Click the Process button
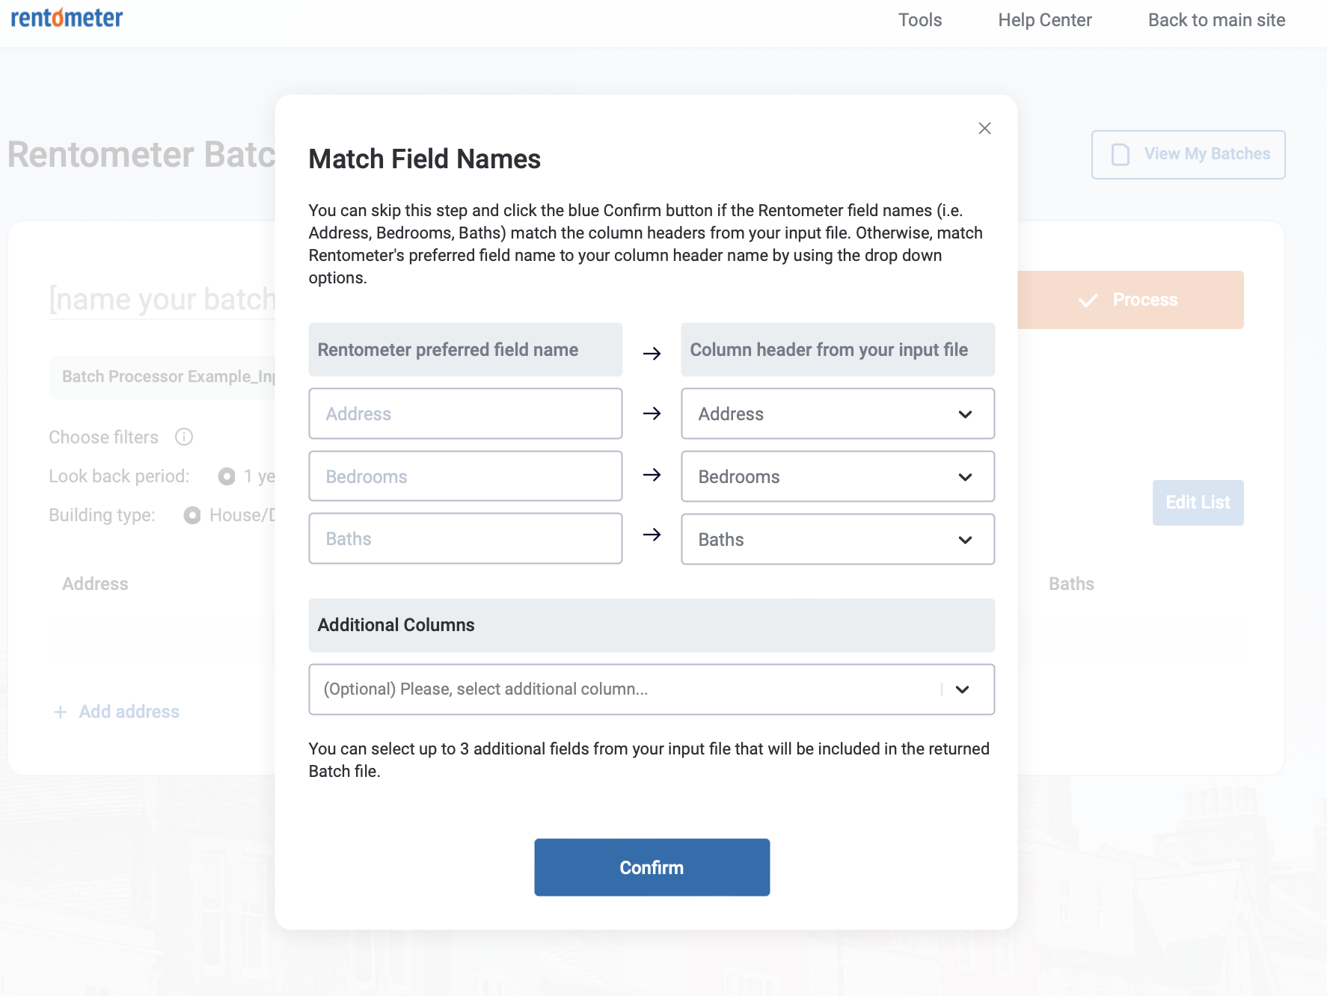This screenshot has height=996, width=1327. (x=1130, y=300)
